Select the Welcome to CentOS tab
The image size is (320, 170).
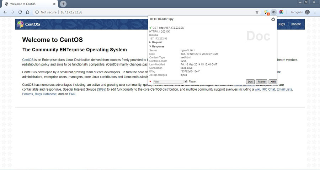(30, 4)
